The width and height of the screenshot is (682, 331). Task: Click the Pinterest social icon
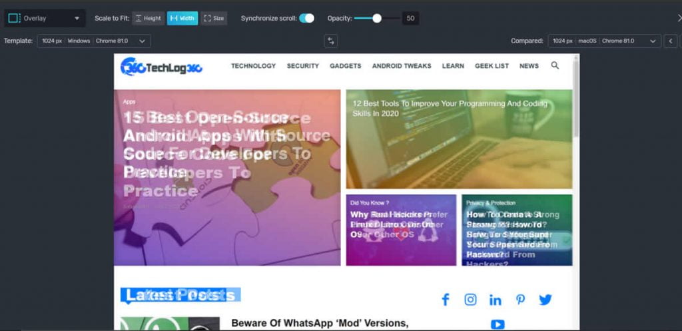click(x=520, y=300)
